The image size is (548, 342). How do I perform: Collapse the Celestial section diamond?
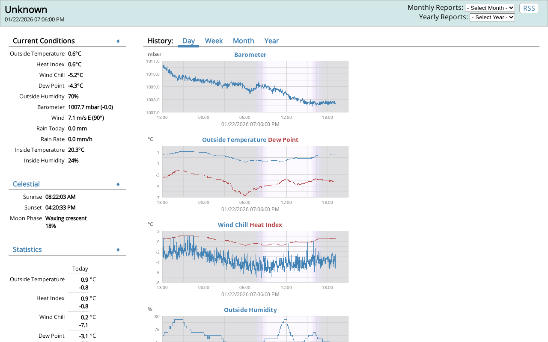coord(118,184)
